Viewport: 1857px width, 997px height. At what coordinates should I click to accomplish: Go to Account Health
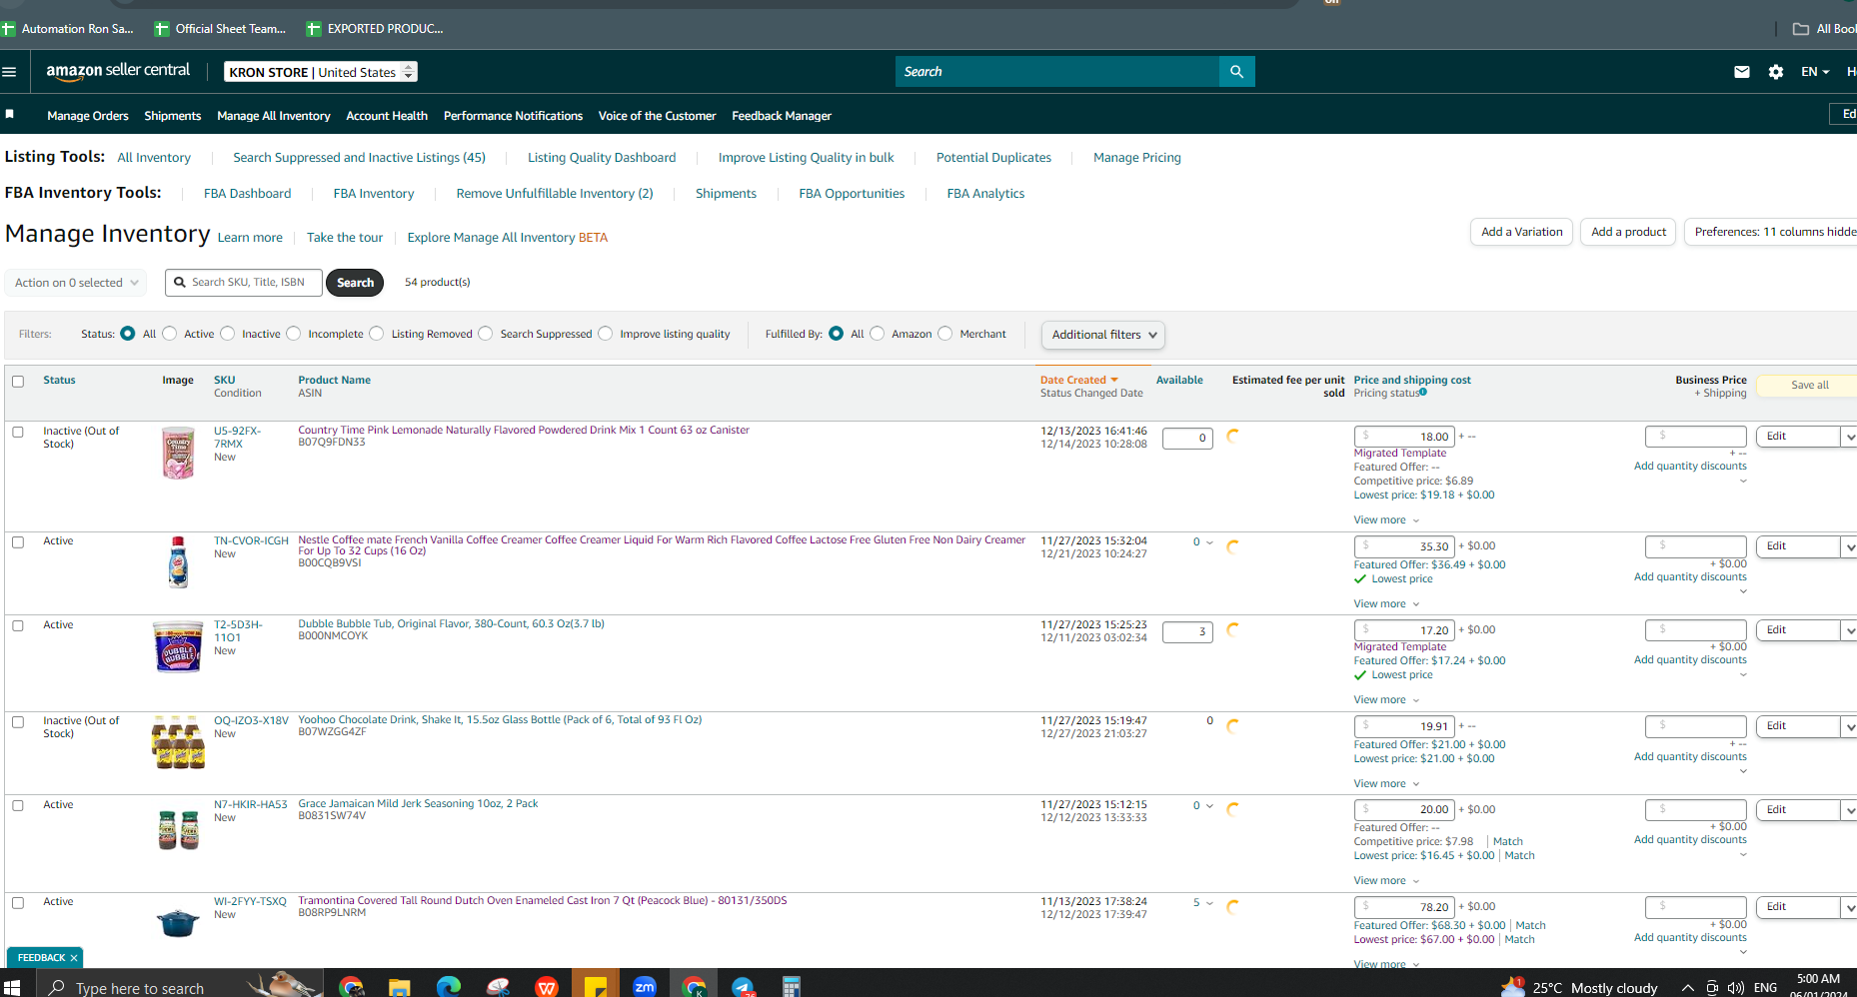pos(387,116)
